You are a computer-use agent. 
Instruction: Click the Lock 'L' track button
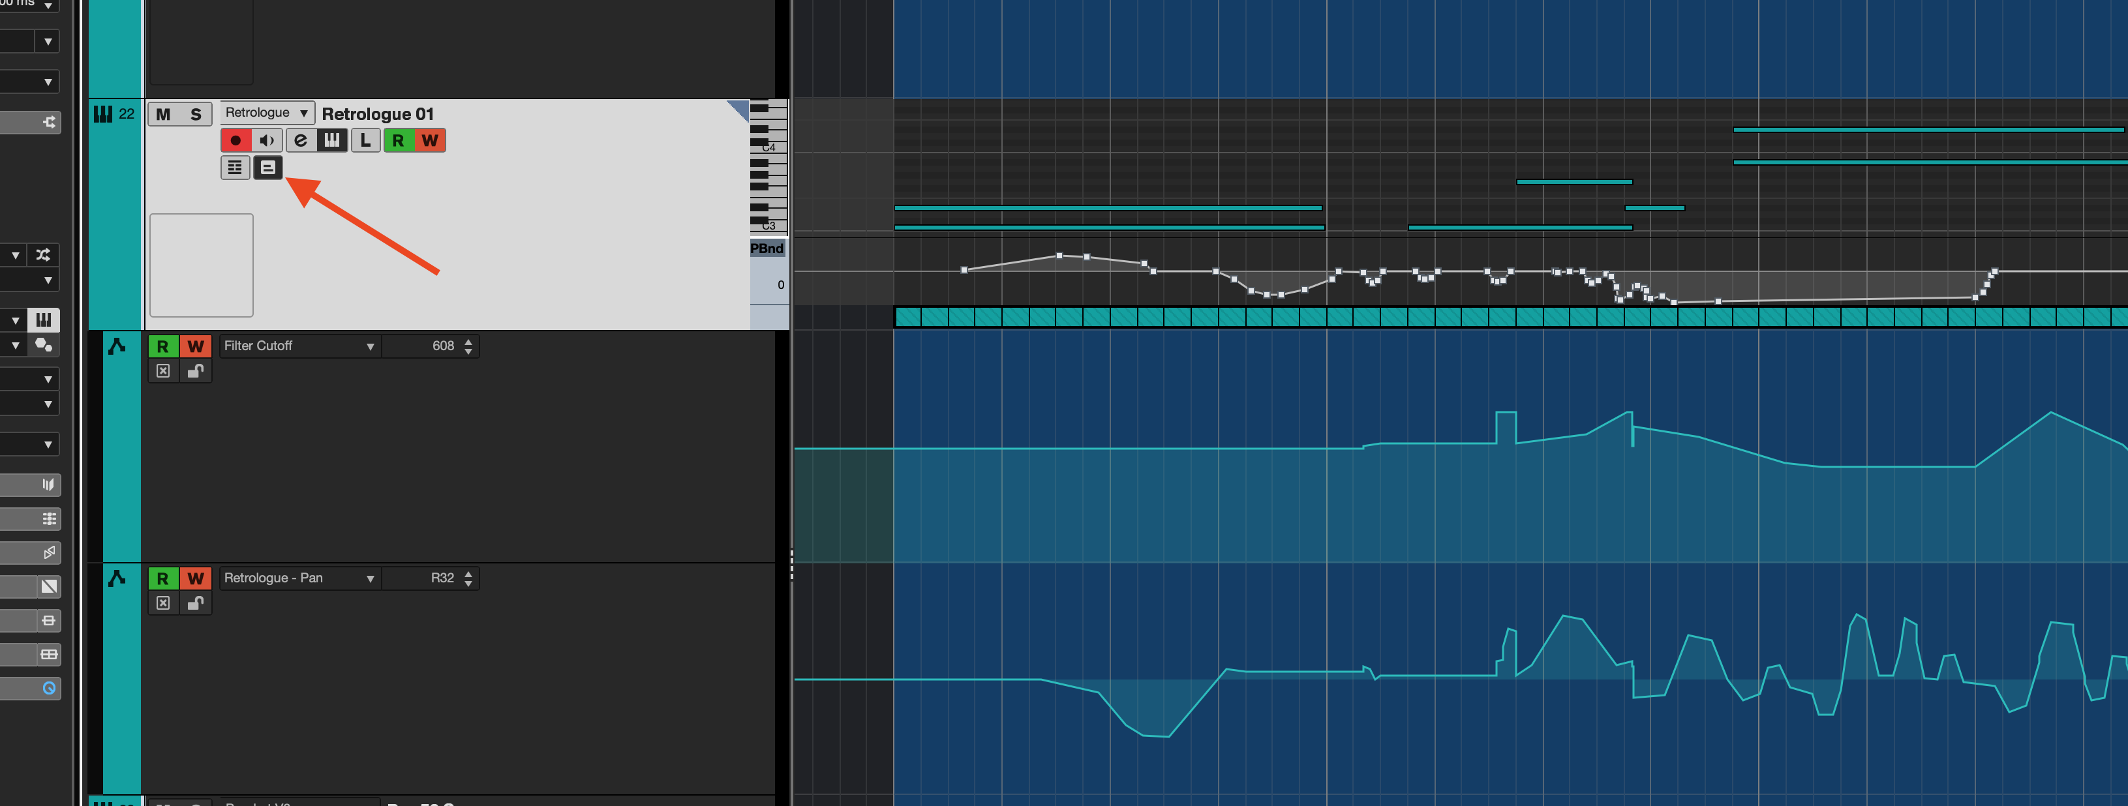click(365, 140)
